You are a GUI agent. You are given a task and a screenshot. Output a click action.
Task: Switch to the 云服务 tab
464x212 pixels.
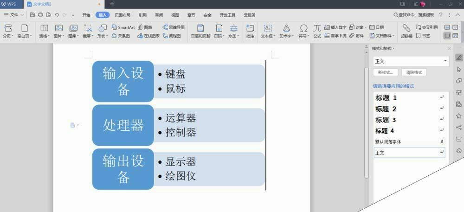coord(250,15)
